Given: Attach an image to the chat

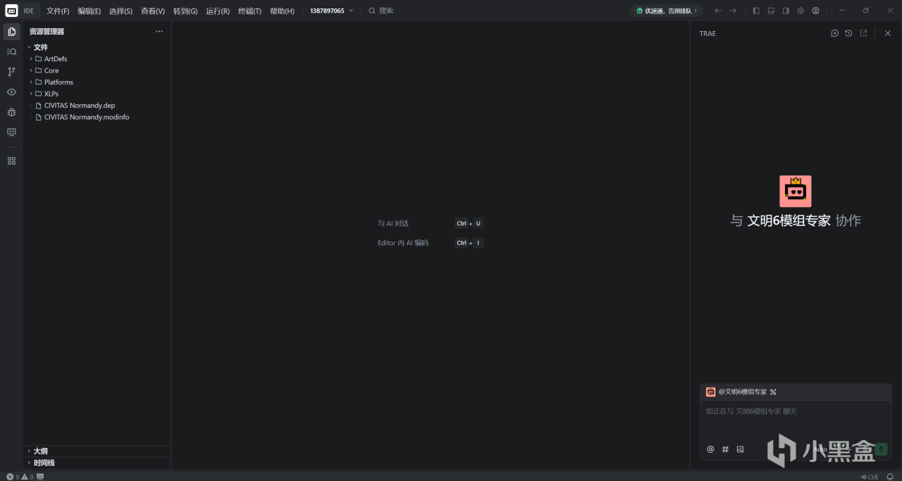Looking at the screenshot, I should pyautogui.click(x=740, y=449).
